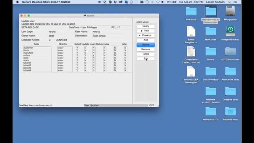Select the items table row
This screenshot has height=143, width=254.
37,50
